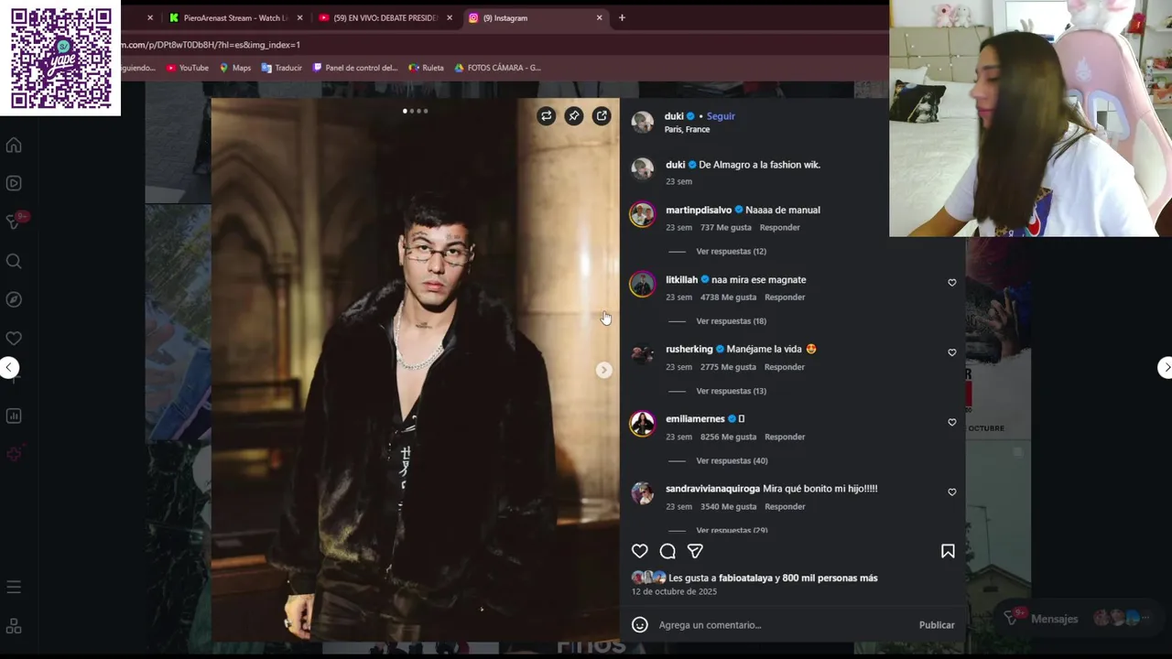Image resolution: width=1172 pixels, height=659 pixels.
Task: Like sandravivianaquiroga's comment
Action: pos(952,492)
